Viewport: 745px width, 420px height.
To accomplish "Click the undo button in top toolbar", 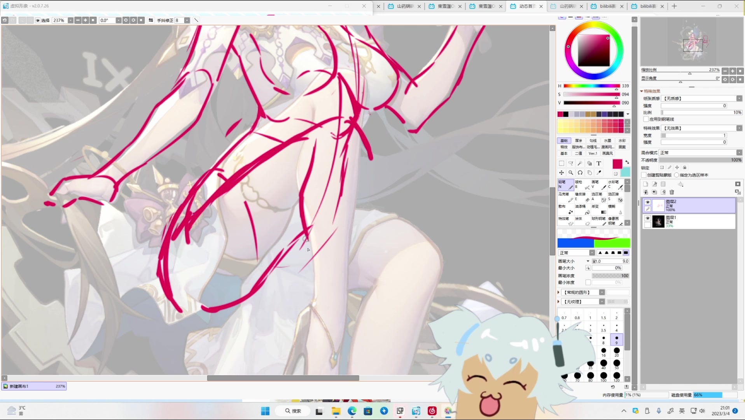I will (5, 20).
